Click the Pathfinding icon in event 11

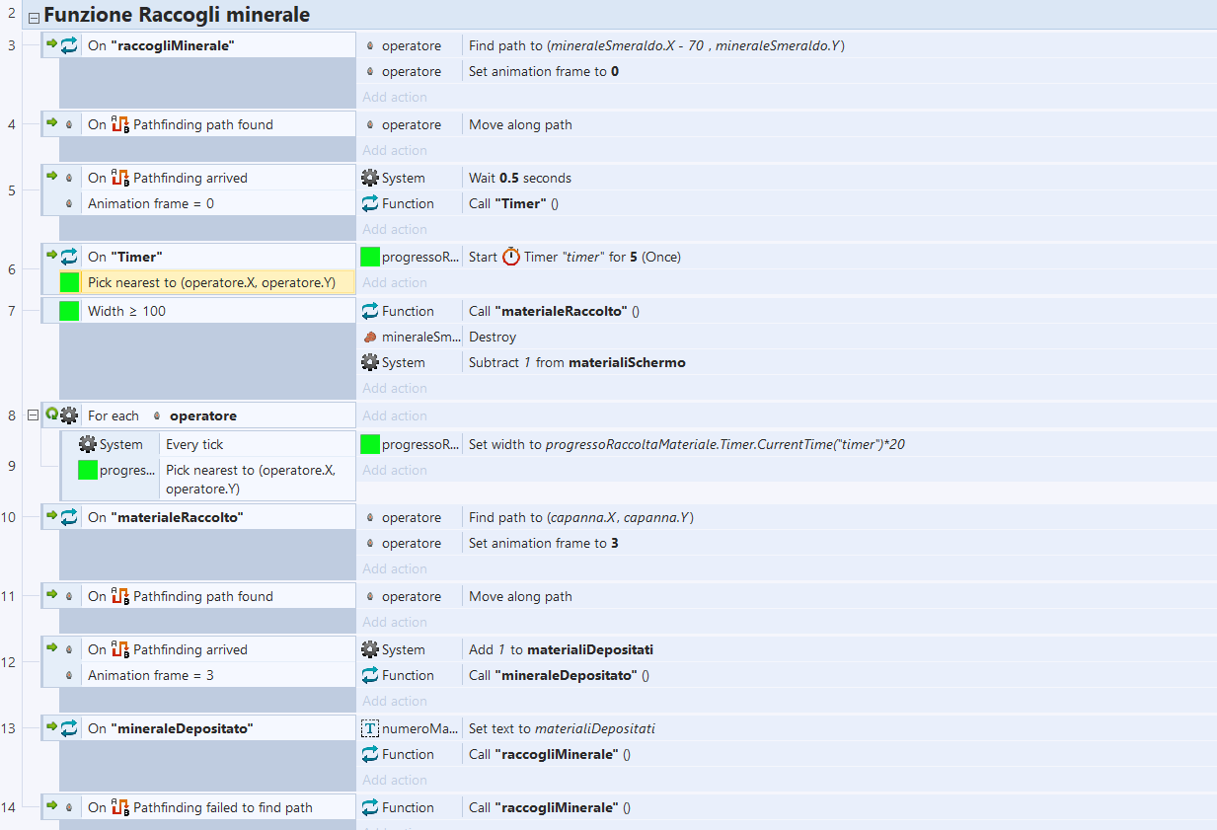[120, 596]
